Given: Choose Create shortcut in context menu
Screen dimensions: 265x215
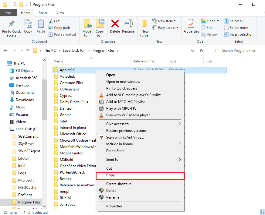Looking at the screenshot, I should [140, 184].
